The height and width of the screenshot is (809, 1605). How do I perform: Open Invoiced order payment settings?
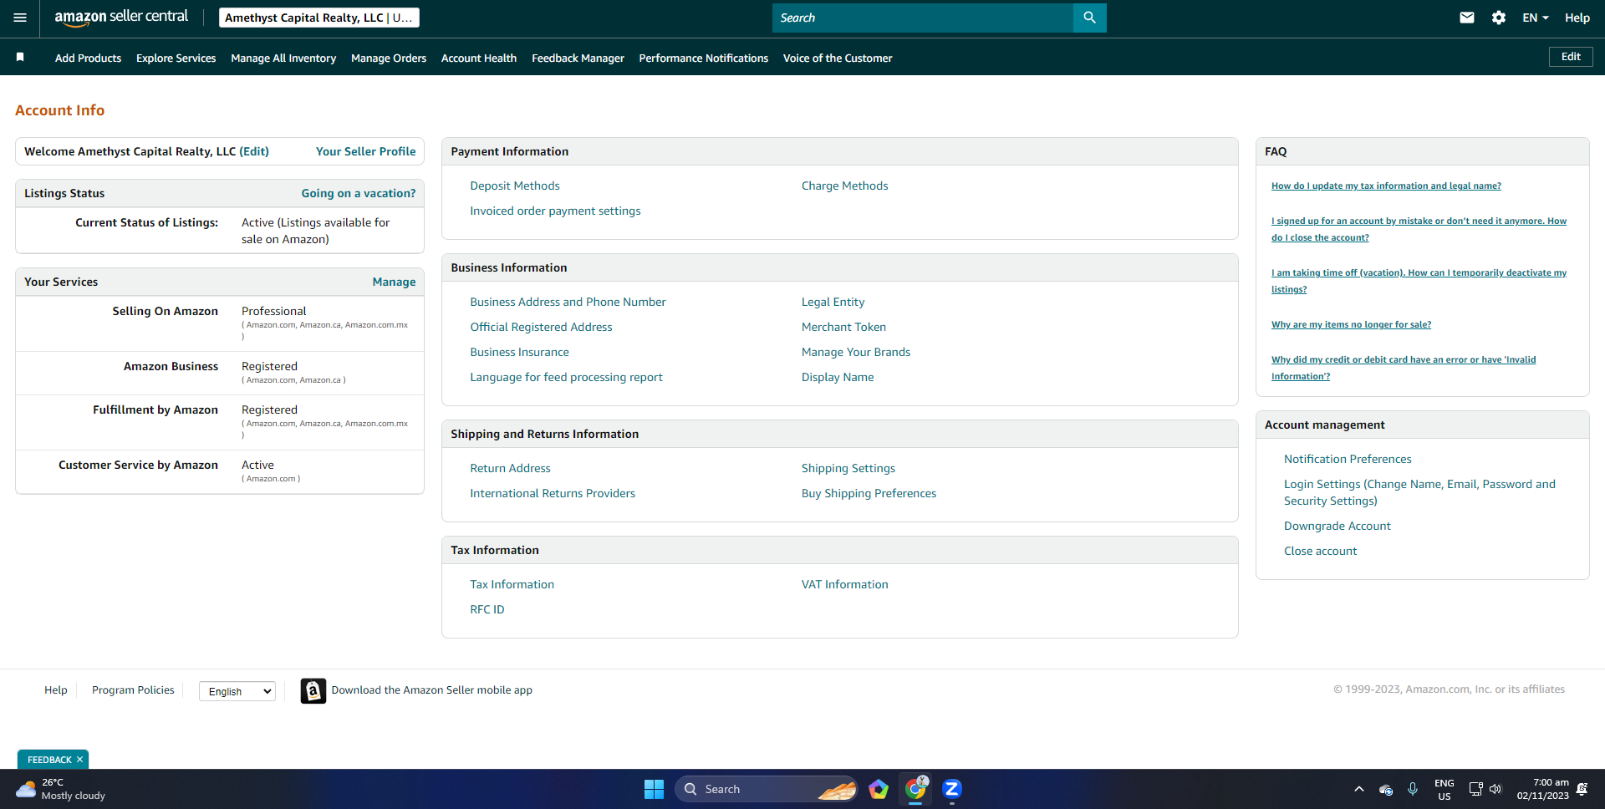click(x=555, y=211)
